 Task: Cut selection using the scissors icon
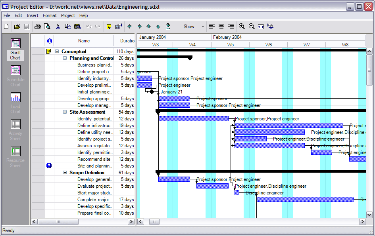tap(58, 27)
